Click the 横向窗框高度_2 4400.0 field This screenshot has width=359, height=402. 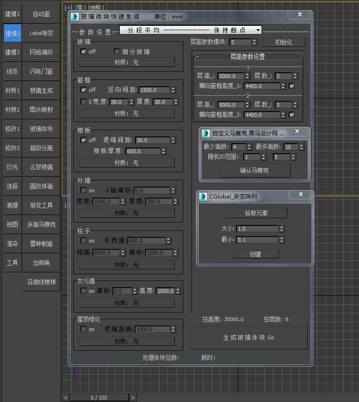click(261, 115)
